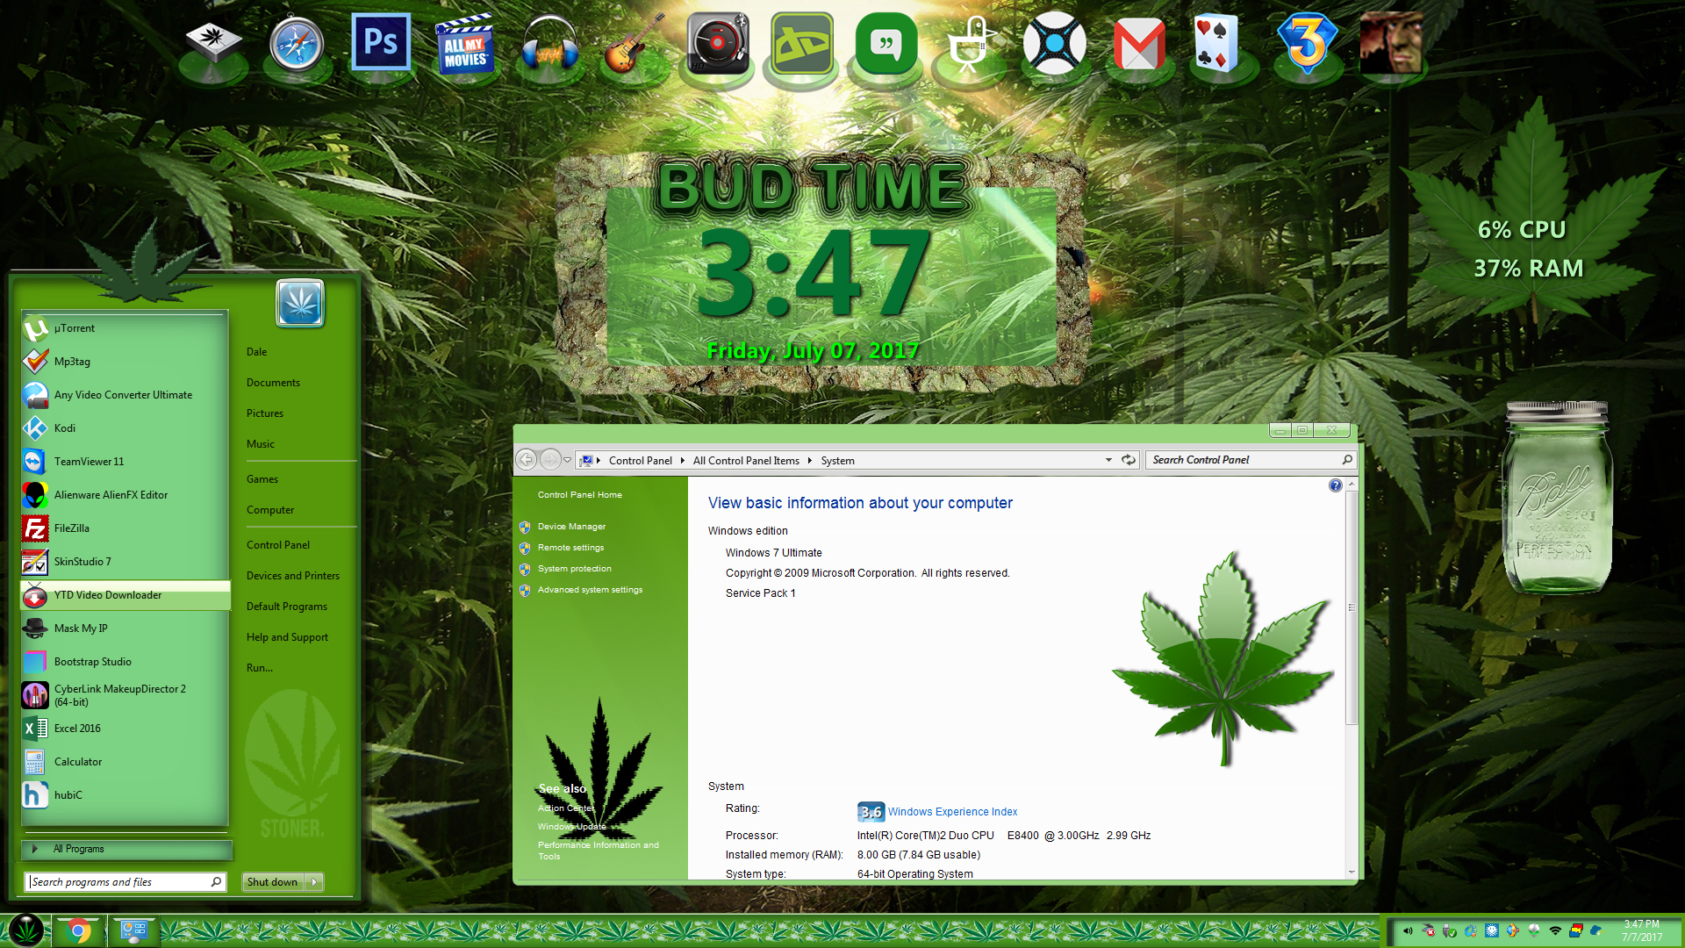The image size is (1685, 948).
Task: Open Devices and Printers entry
Action: tap(293, 576)
